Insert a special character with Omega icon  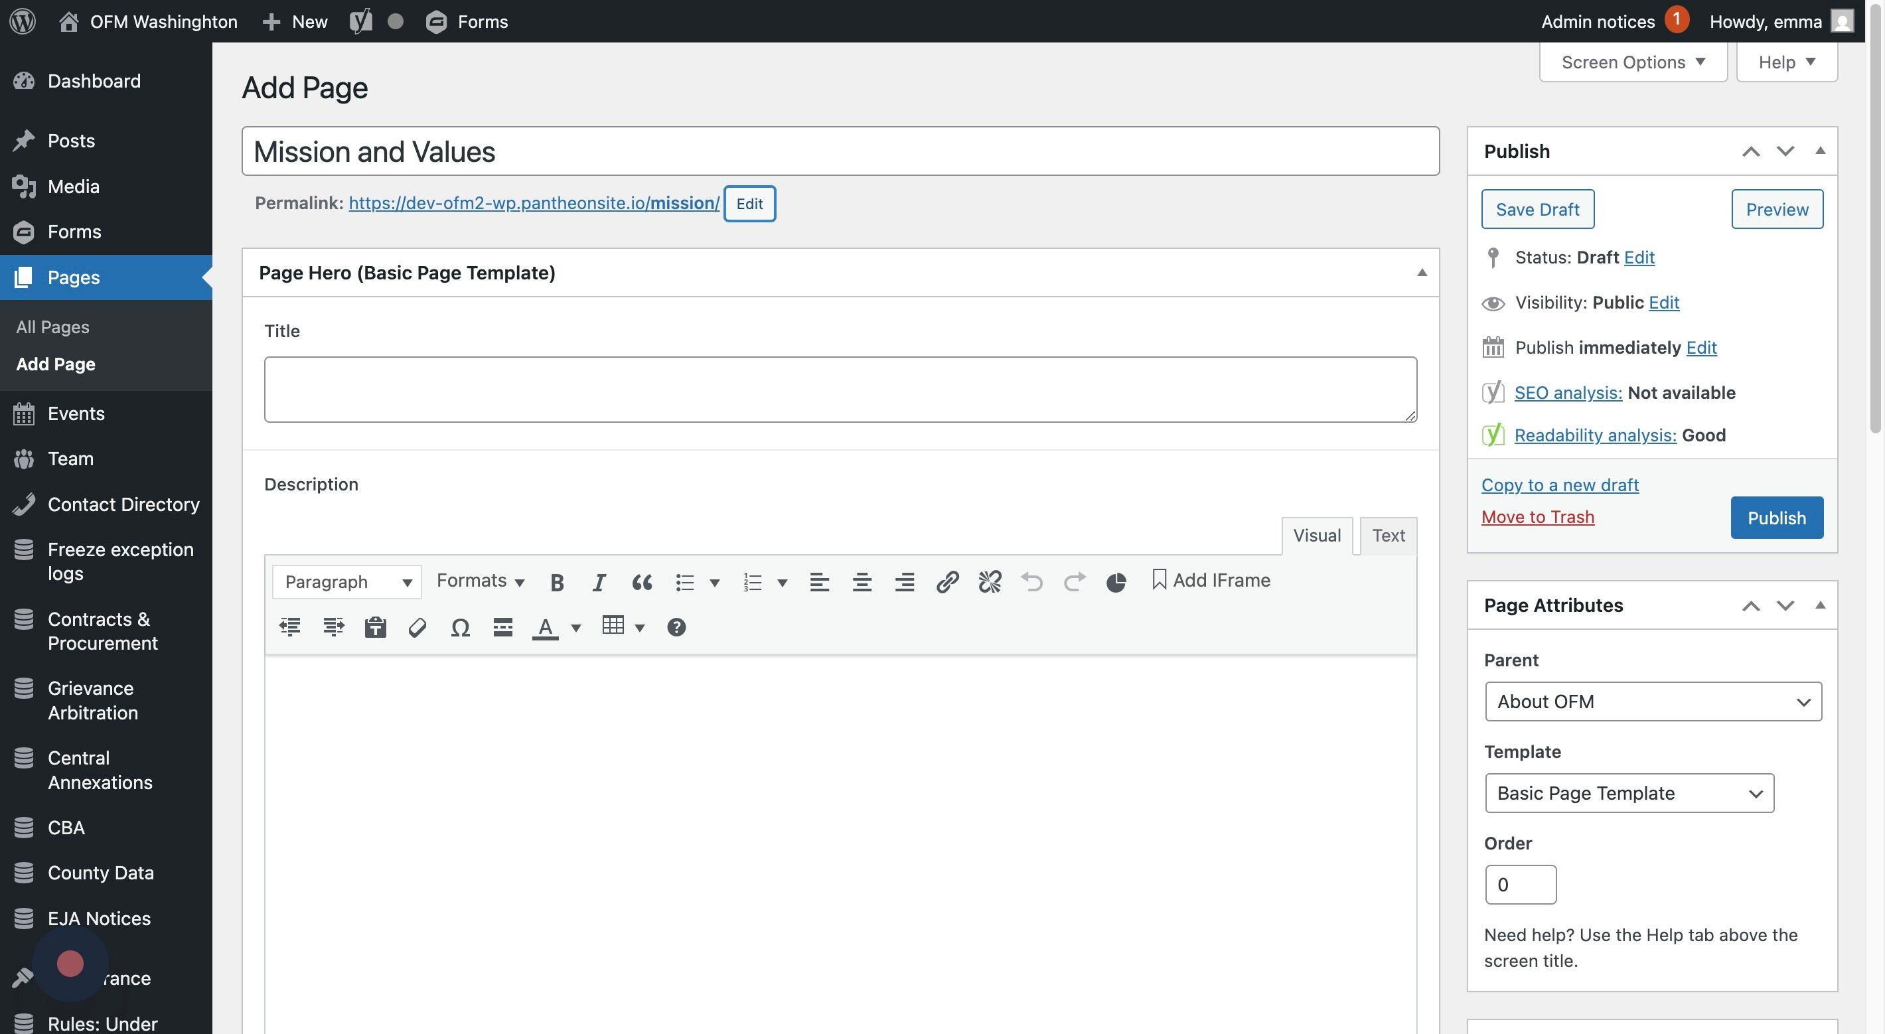pos(459,627)
